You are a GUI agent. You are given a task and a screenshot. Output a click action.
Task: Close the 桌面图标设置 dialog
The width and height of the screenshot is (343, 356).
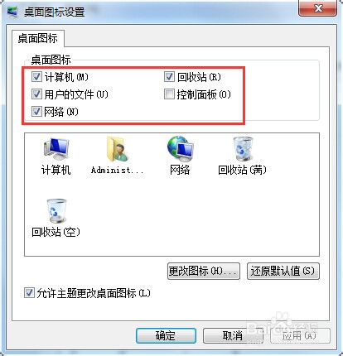[x=318, y=8]
